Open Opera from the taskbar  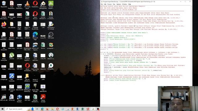pos(58,109)
